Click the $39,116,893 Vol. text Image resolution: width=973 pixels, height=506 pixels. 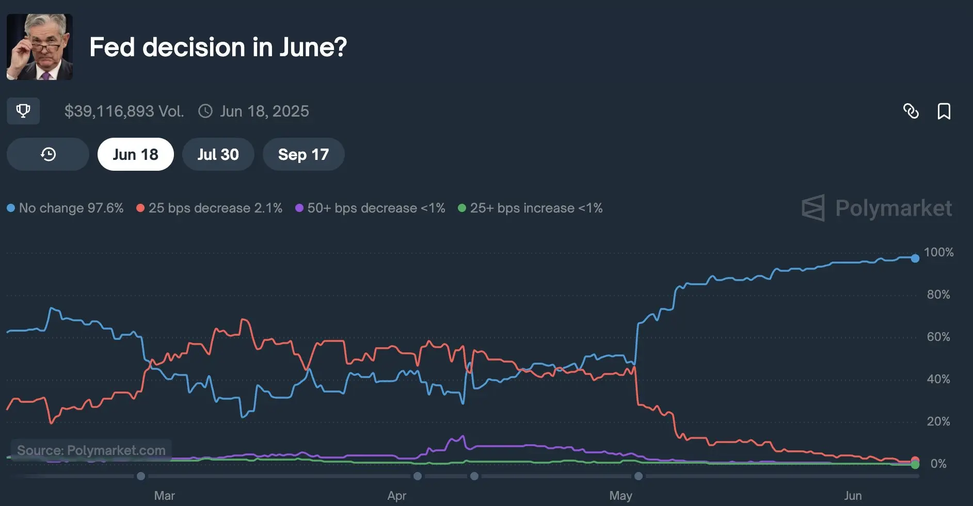point(124,111)
